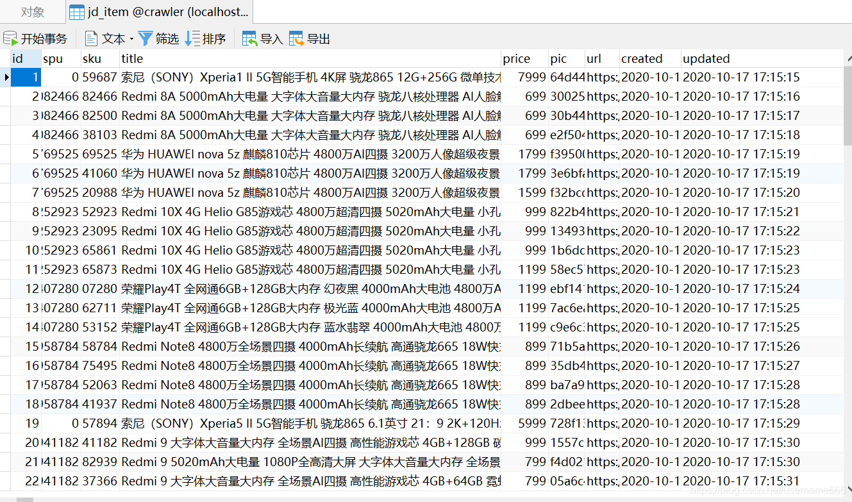Click the 导出 export toolbar button

310,39
